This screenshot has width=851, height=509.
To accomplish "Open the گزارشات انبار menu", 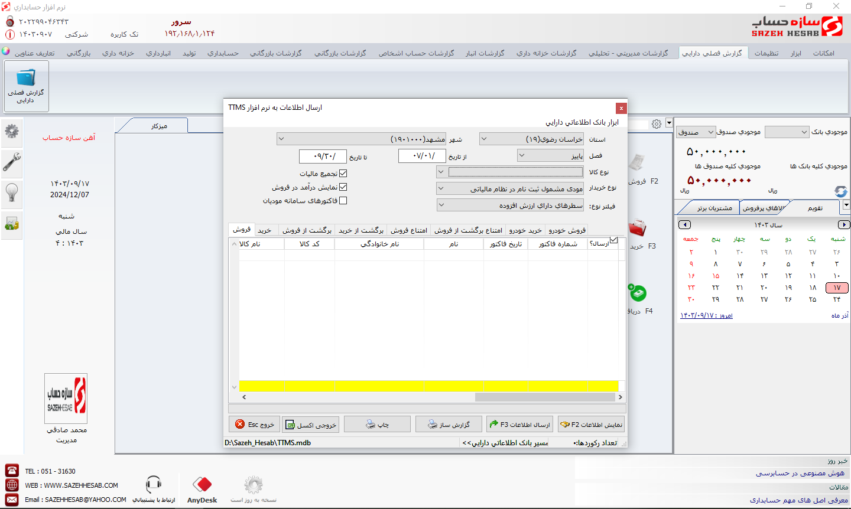I will click(x=485, y=53).
